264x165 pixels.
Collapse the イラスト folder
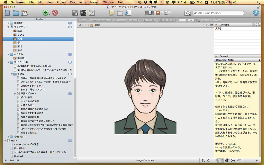(x=9, y=54)
